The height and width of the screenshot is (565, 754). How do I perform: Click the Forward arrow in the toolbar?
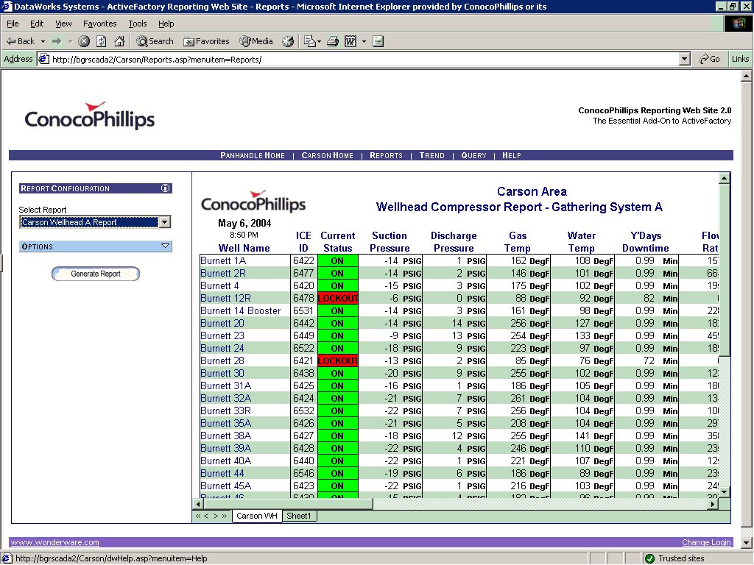pyautogui.click(x=57, y=41)
